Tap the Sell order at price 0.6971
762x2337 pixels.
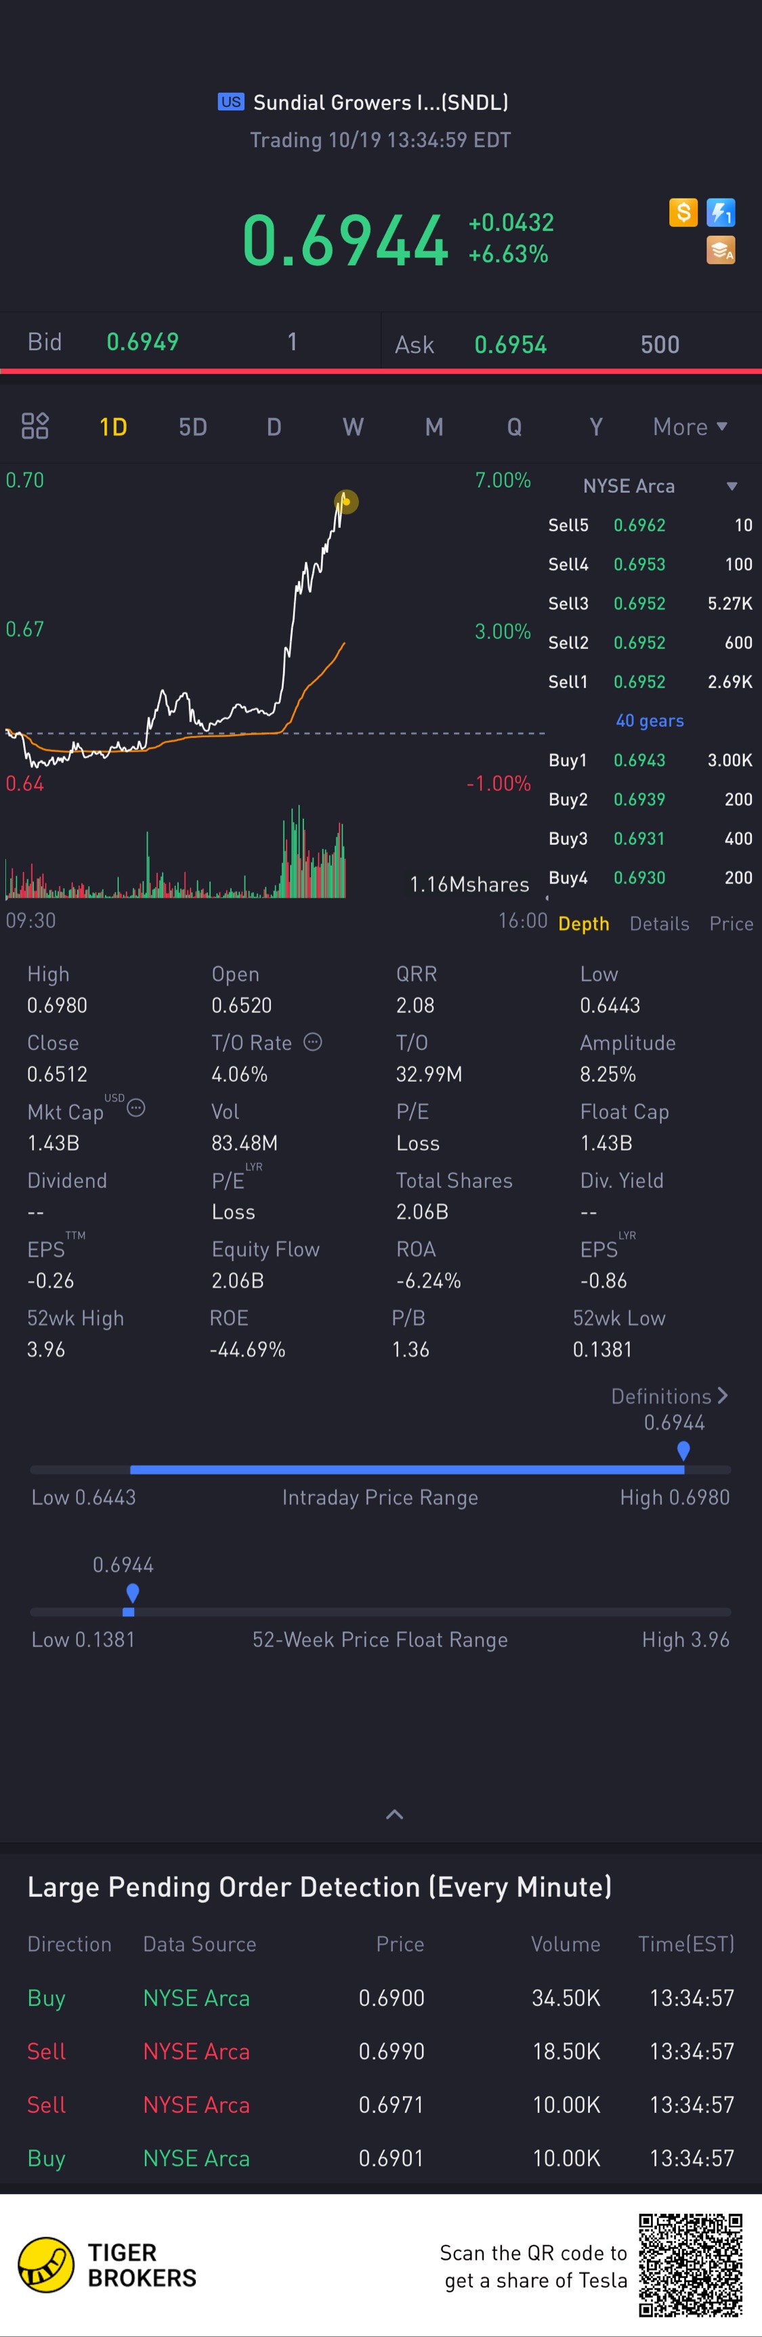click(x=381, y=2105)
